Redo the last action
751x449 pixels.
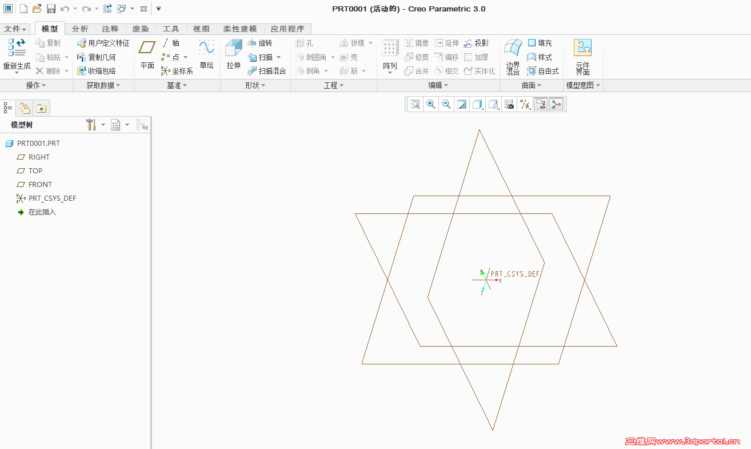pos(86,9)
